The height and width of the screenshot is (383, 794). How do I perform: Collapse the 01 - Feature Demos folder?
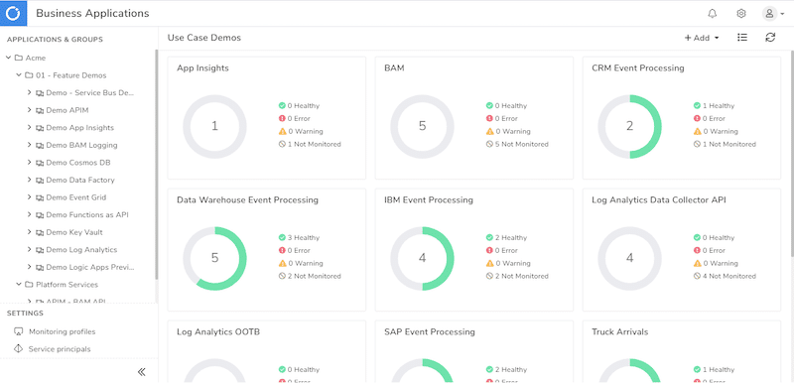click(19, 75)
